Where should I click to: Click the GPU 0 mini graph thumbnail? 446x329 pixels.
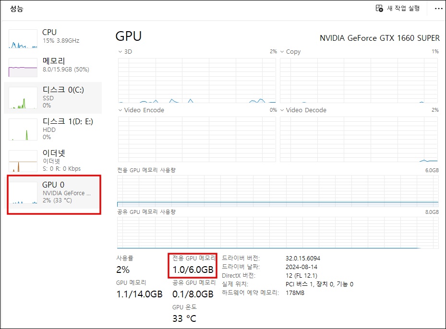23,194
